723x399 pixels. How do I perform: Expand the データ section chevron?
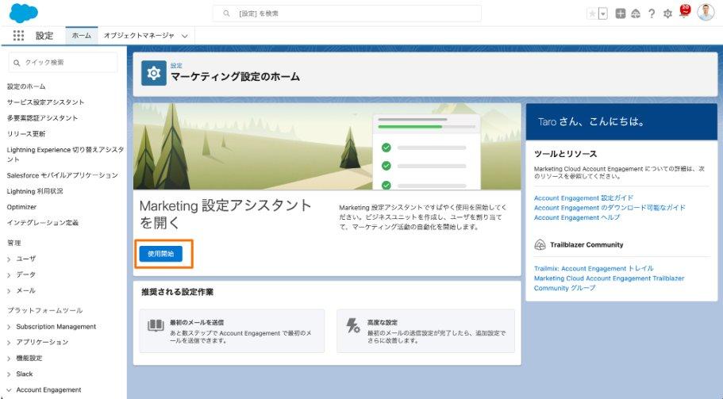pos(9,275)
